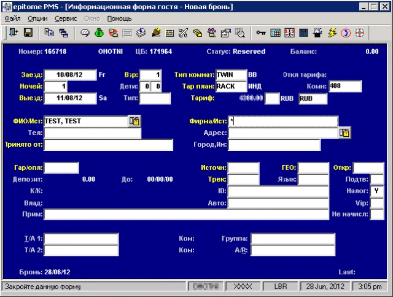Open the Опции menu
Screen dimensions: 393x297
pos(37,18)
